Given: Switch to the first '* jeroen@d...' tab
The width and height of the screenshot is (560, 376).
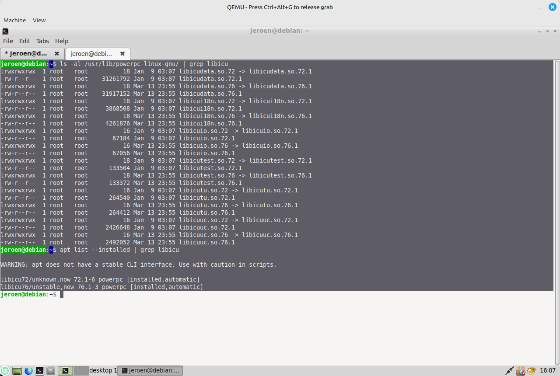Looking at the screenshot, I should [x=26, y=54].
